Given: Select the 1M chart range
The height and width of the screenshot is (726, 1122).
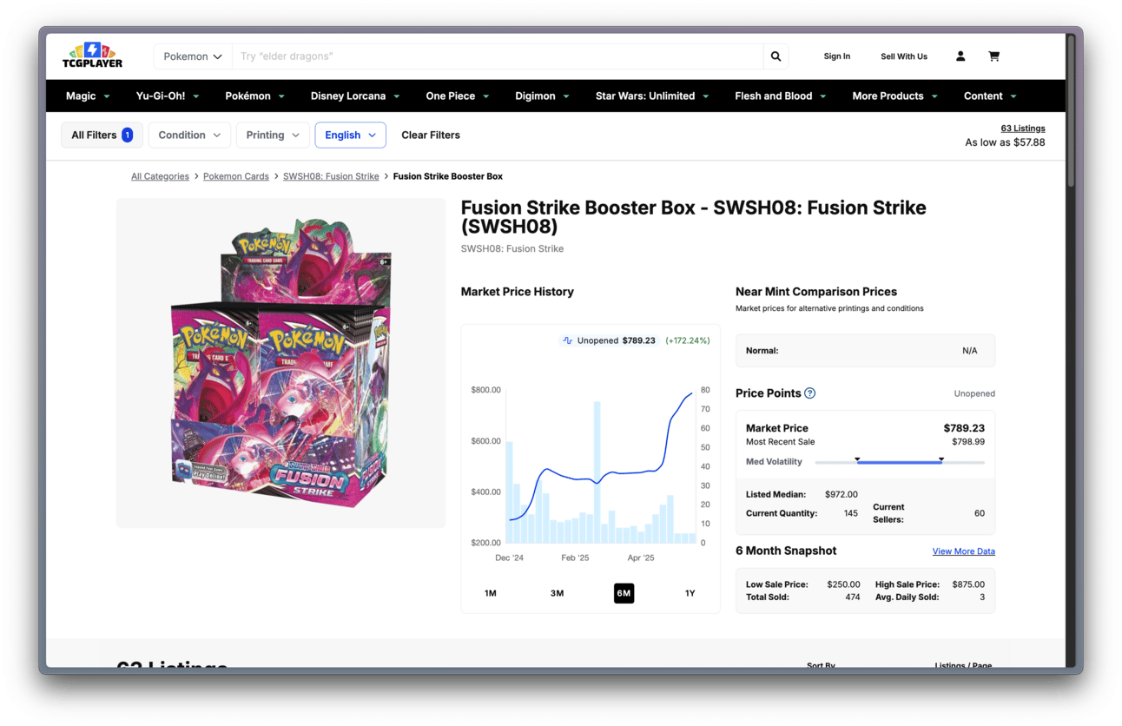Looking at the screenshot, I should tap(491, 593).
